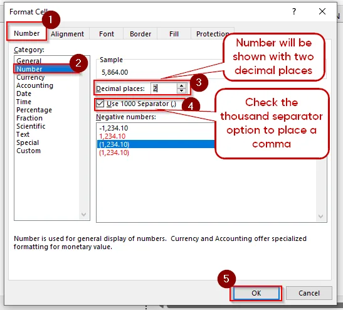Pick the Date category
Image resolution: width=343 pixels, height=310 pixels.
[24, 94]
